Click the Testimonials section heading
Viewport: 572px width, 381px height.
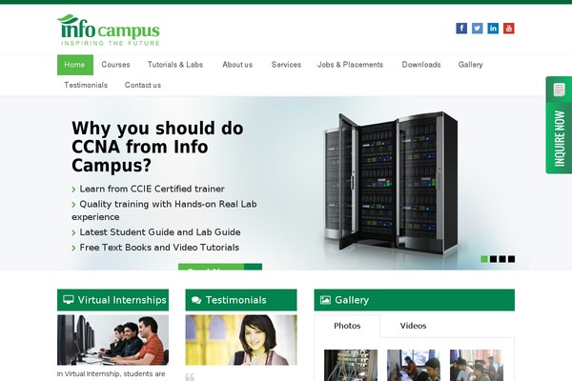[241, 300]
